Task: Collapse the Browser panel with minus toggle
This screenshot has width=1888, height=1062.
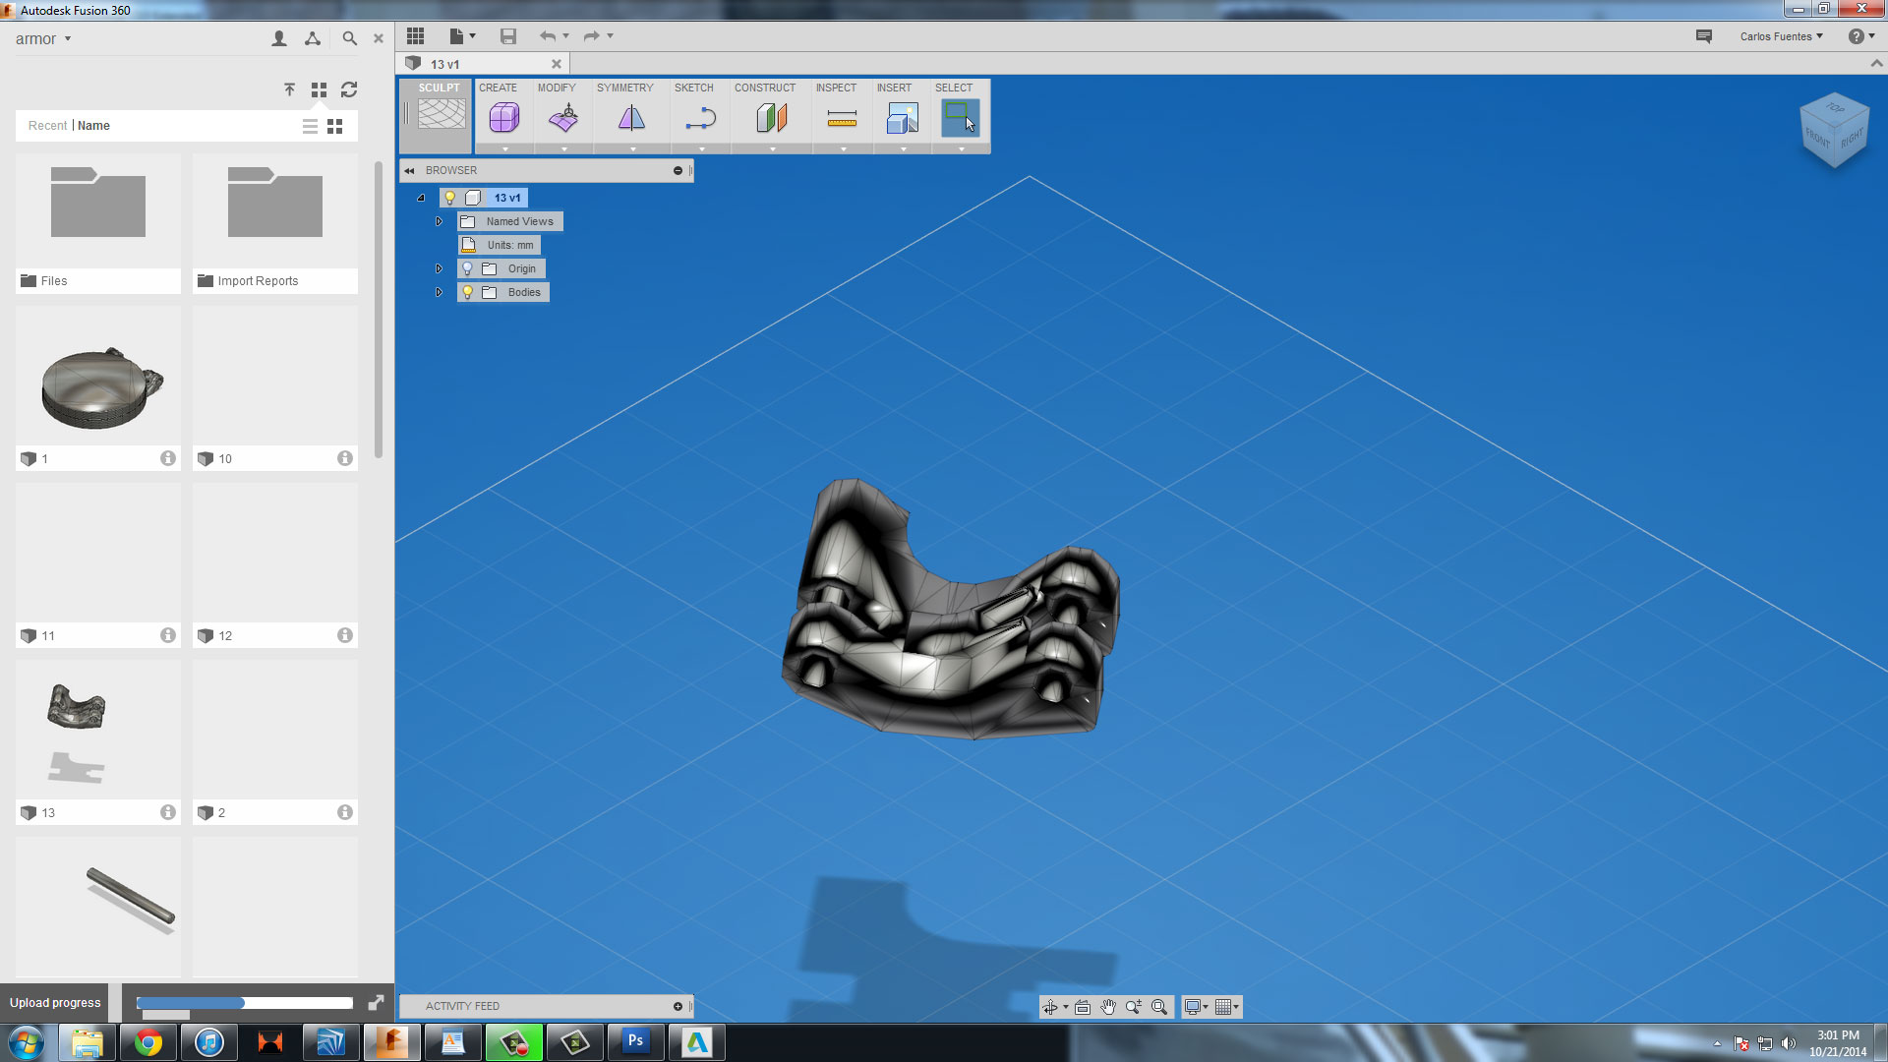Action: [x=678, y=171]
